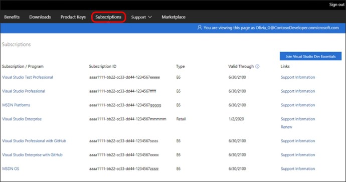
Task: Open the Product Keys tab
Action: pos(73,17)
